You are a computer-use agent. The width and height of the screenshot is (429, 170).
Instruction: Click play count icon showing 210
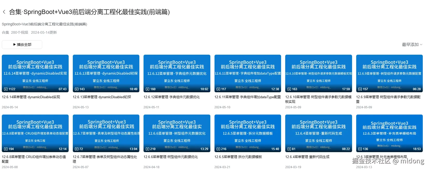pos(147,149)
